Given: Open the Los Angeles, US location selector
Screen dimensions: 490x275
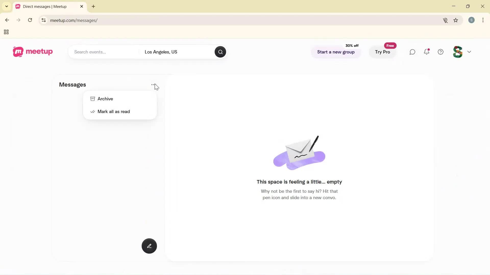Looking at the screenshot, I should click(x=161, y=52).
